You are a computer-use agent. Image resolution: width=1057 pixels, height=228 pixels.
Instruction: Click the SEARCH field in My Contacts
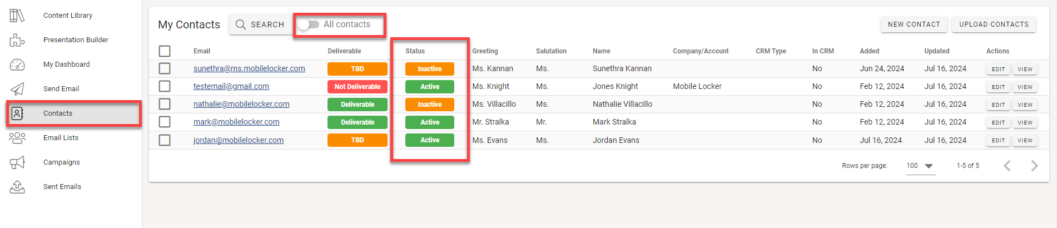pos(261,24)
